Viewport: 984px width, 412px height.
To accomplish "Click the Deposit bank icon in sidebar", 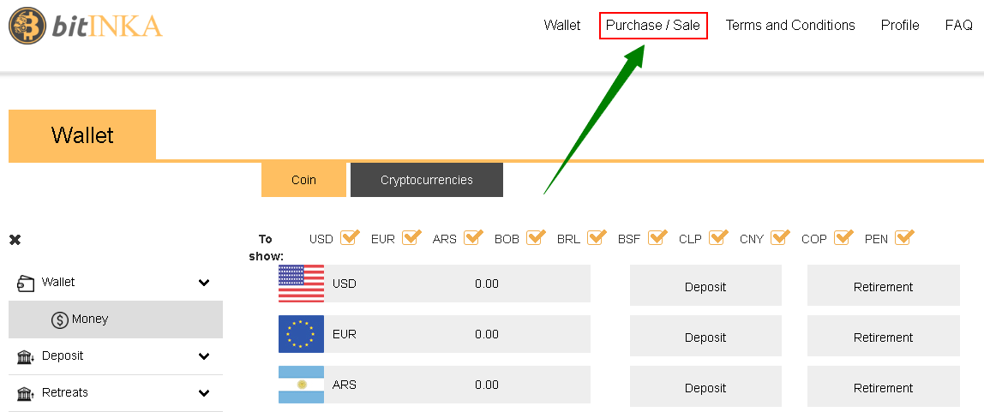I will coord(25,357).
